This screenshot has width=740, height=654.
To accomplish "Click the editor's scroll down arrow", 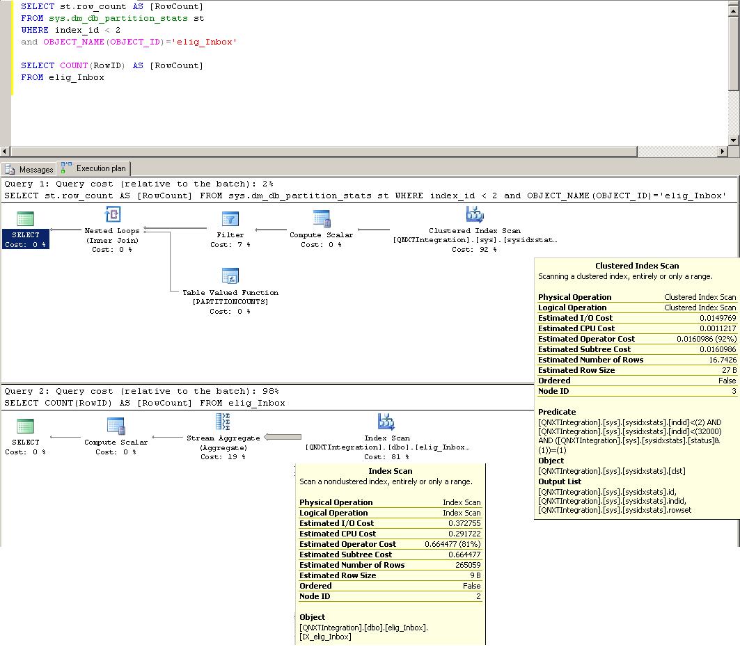I will coord(734,140).
